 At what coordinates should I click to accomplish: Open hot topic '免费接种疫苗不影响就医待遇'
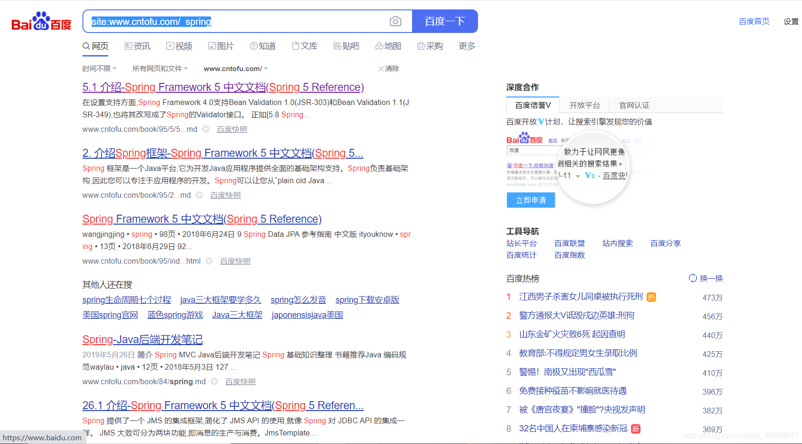(x=573, y=391)
